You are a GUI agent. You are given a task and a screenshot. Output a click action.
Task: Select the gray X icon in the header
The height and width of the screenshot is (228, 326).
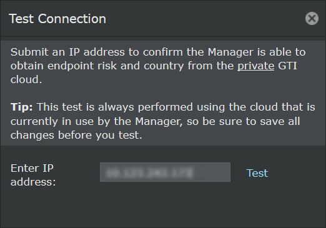[x=312, y=19]
